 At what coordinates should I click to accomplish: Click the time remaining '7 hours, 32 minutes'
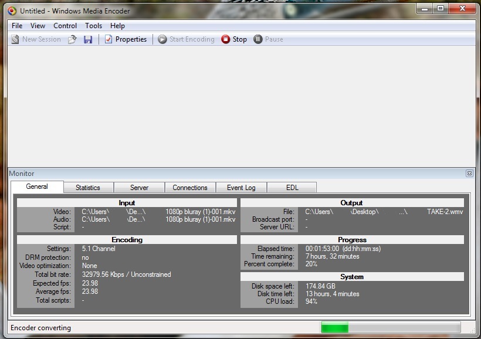click(332, 256)
